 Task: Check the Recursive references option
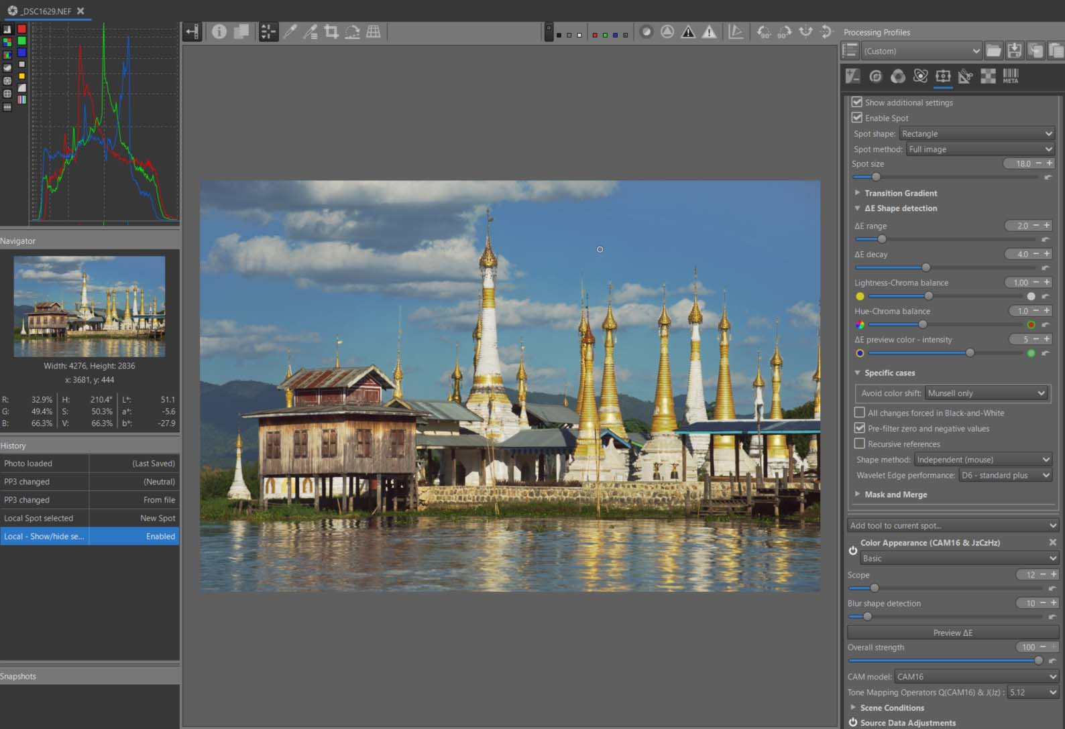click(860, 444)
